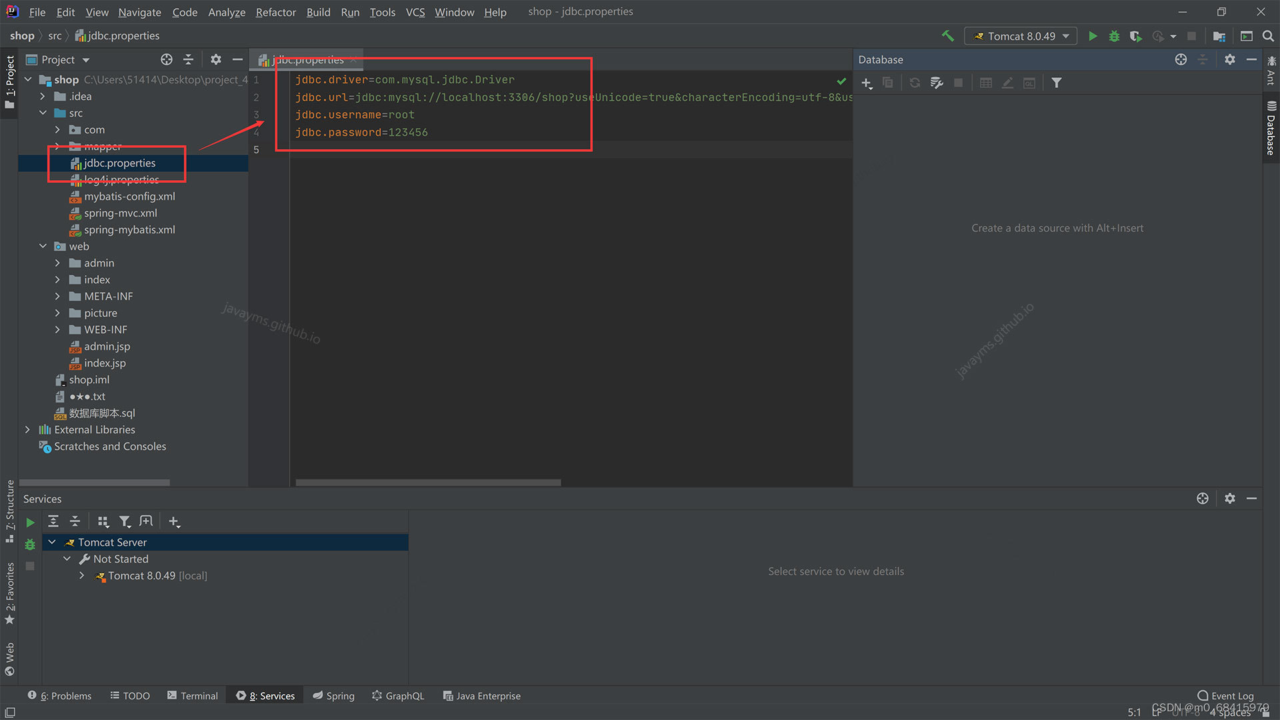Viewport: 1280px width, 720px height.
Task: Click the Debug bug icon in toolbar
Action: 1114,36
